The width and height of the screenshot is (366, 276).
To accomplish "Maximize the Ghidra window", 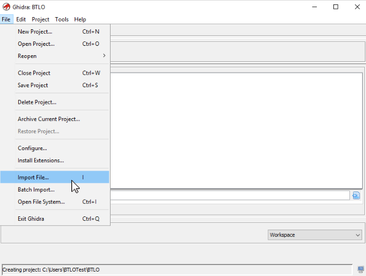I will pyautogui.click(x=336, y=7).
